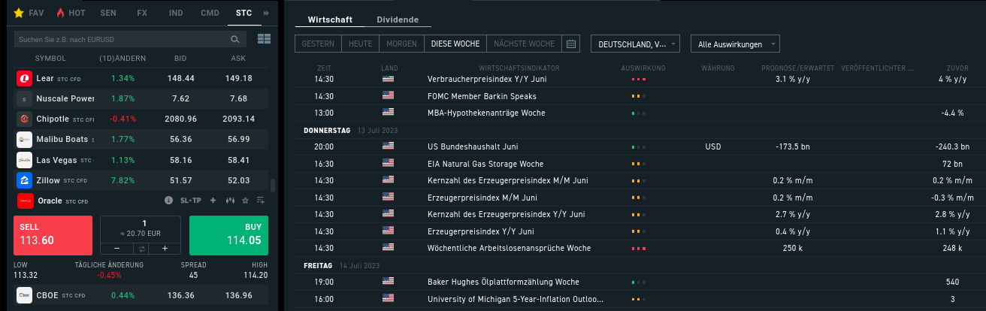
Task: Click BUY 114.05 button
Action: pos(228,235)
